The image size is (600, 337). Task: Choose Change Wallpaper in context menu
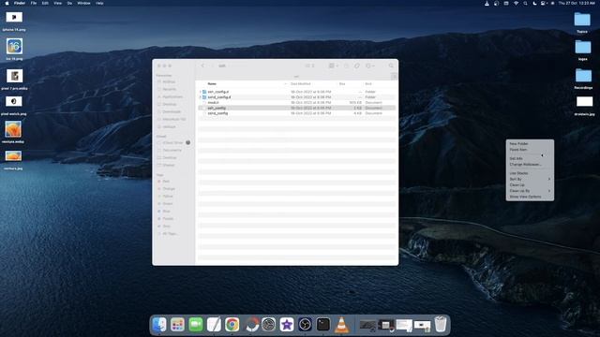(530, 165)
